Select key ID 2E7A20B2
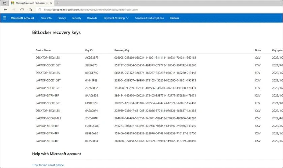The image size is (283, 168). pos(91,88)
